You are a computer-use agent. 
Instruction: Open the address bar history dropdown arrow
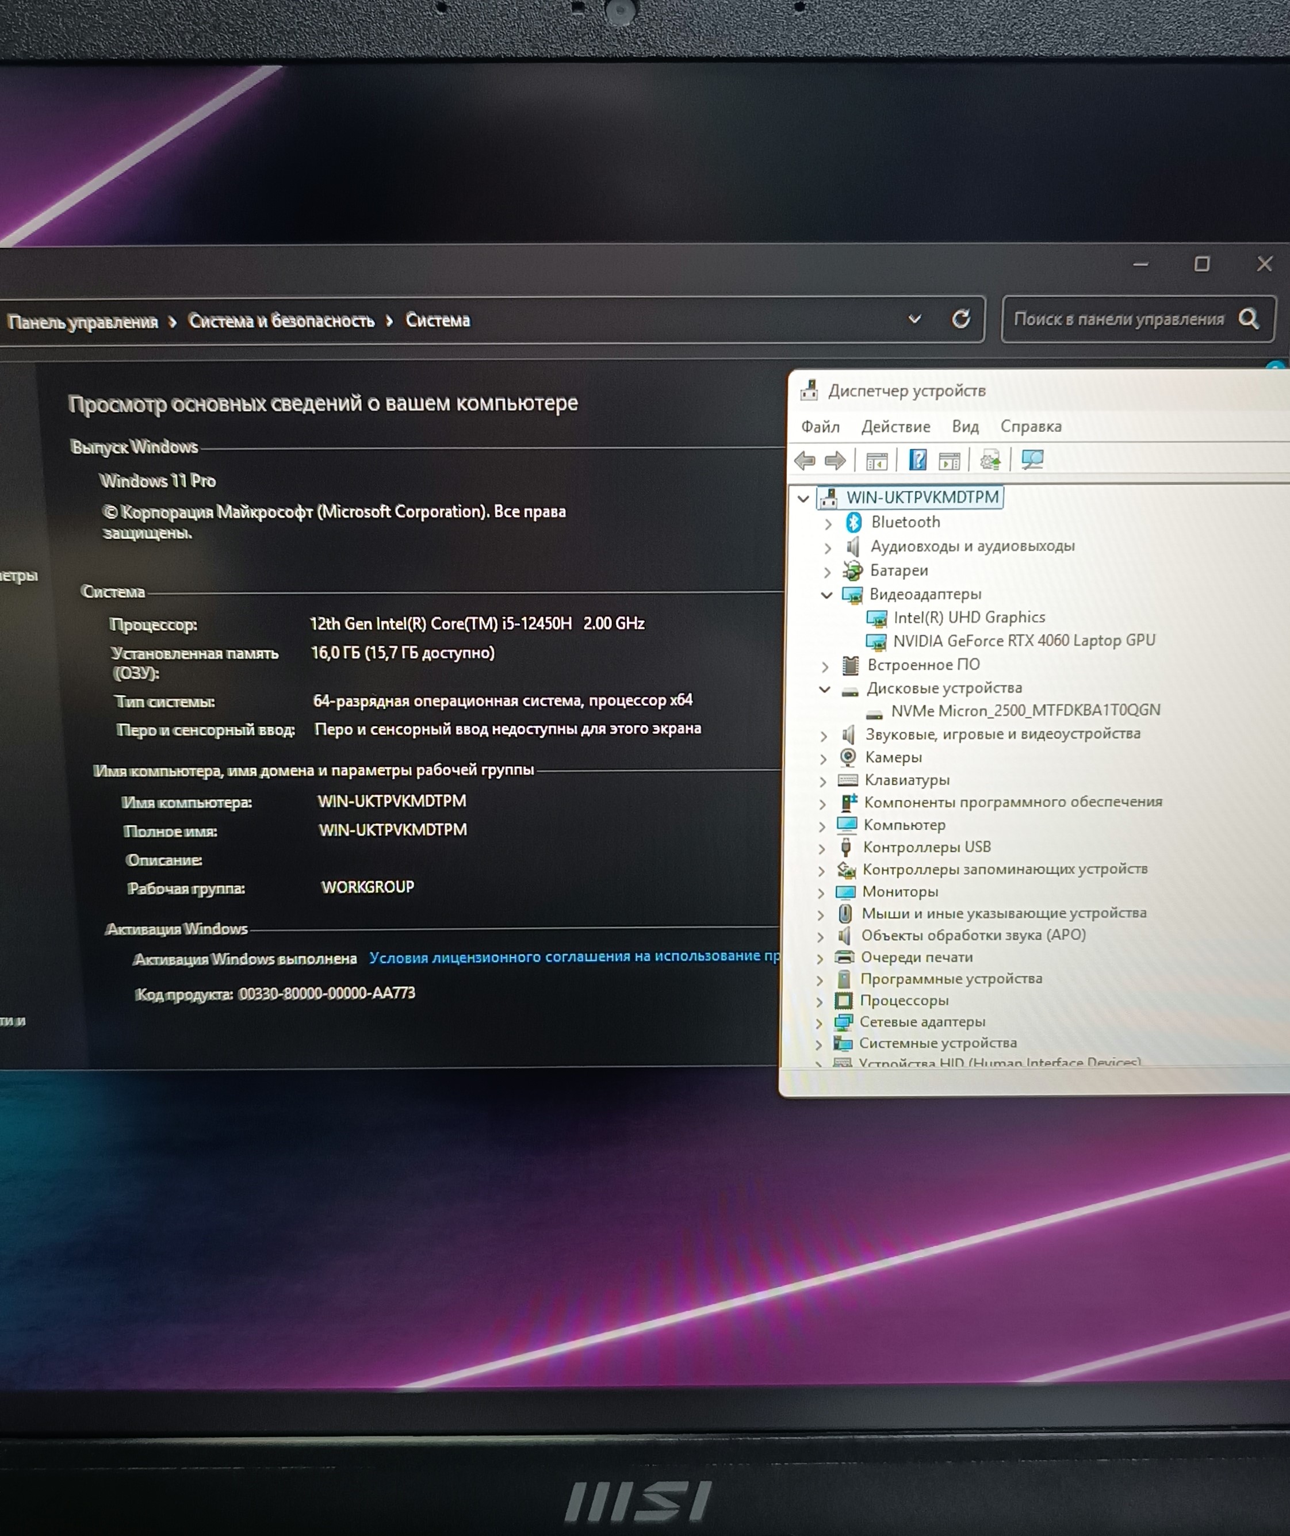[x=914, y=319]
